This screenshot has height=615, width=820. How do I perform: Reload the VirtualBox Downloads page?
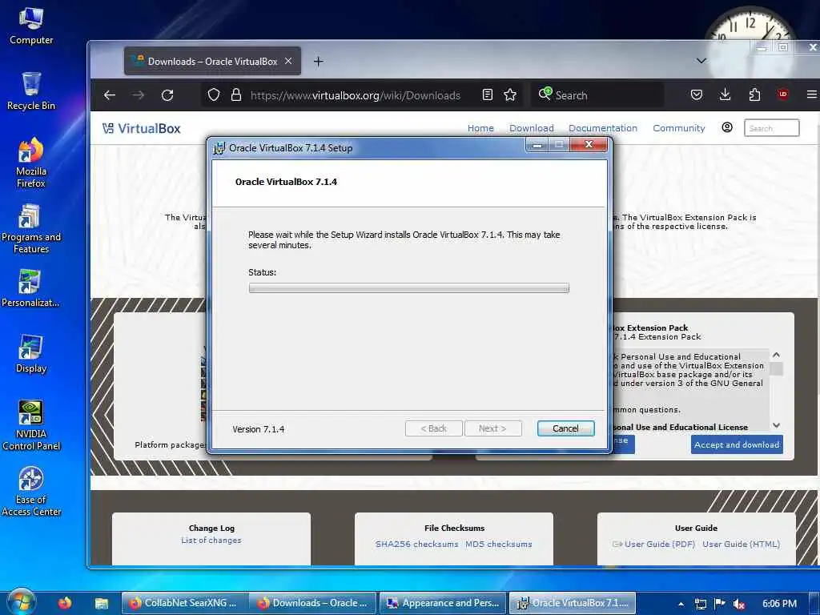coord(167,95)
